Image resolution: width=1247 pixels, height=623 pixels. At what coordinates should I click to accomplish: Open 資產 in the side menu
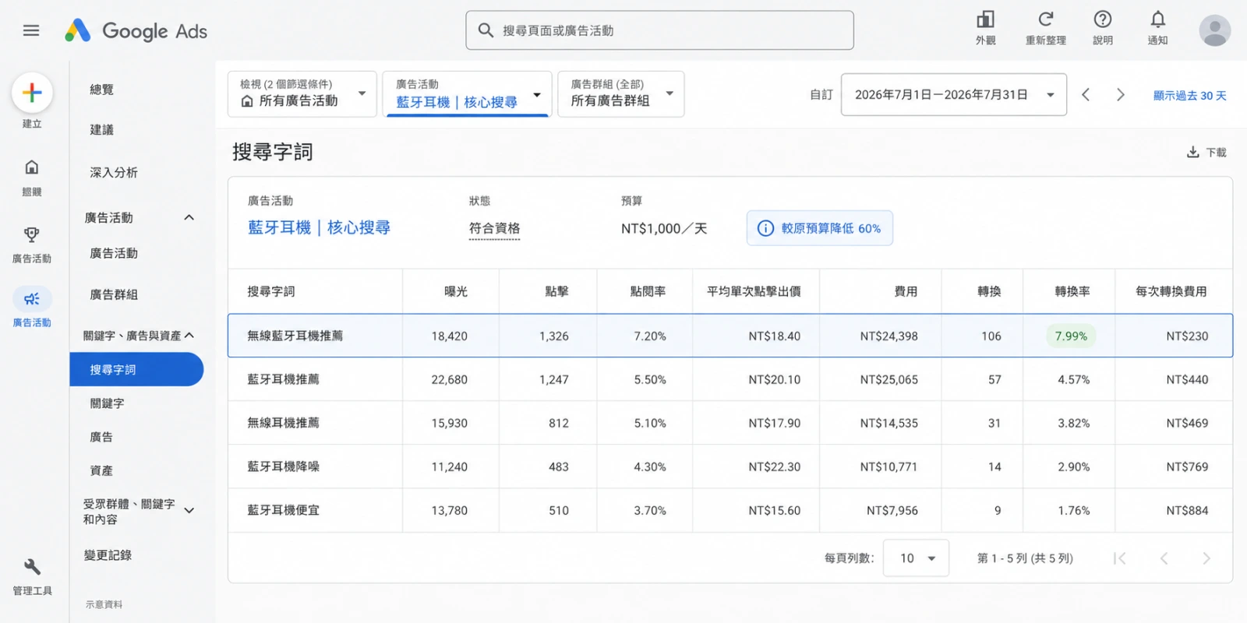click(101, 470)
